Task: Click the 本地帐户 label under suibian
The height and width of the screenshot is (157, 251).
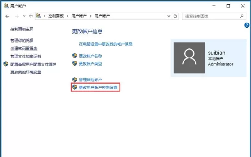Action: [x=215, y=58]
